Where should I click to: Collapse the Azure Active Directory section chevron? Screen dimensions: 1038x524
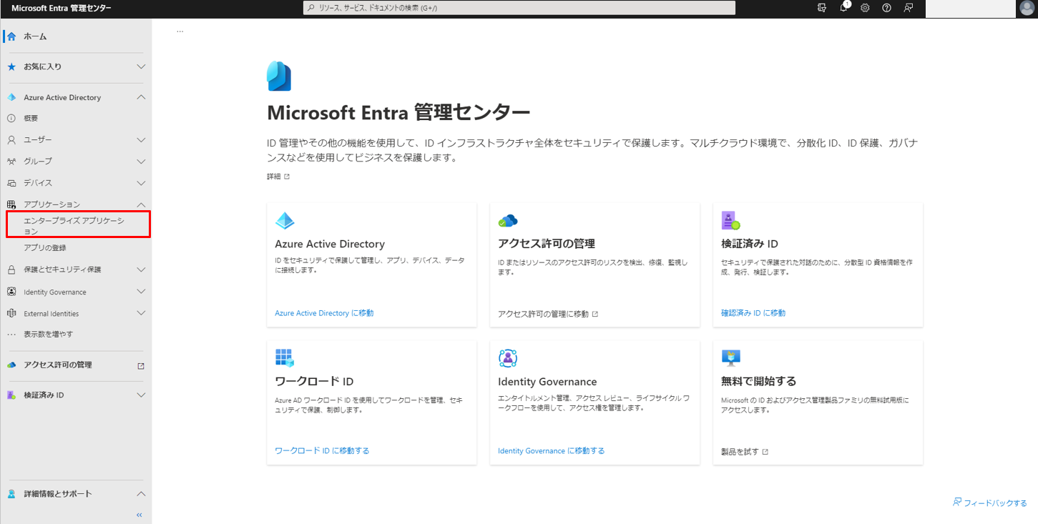pos(141,97)
